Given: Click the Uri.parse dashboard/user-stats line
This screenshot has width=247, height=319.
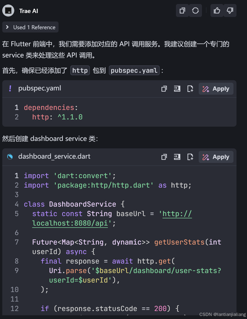Looking at the screenshot, I should click(x=135, y=275).
